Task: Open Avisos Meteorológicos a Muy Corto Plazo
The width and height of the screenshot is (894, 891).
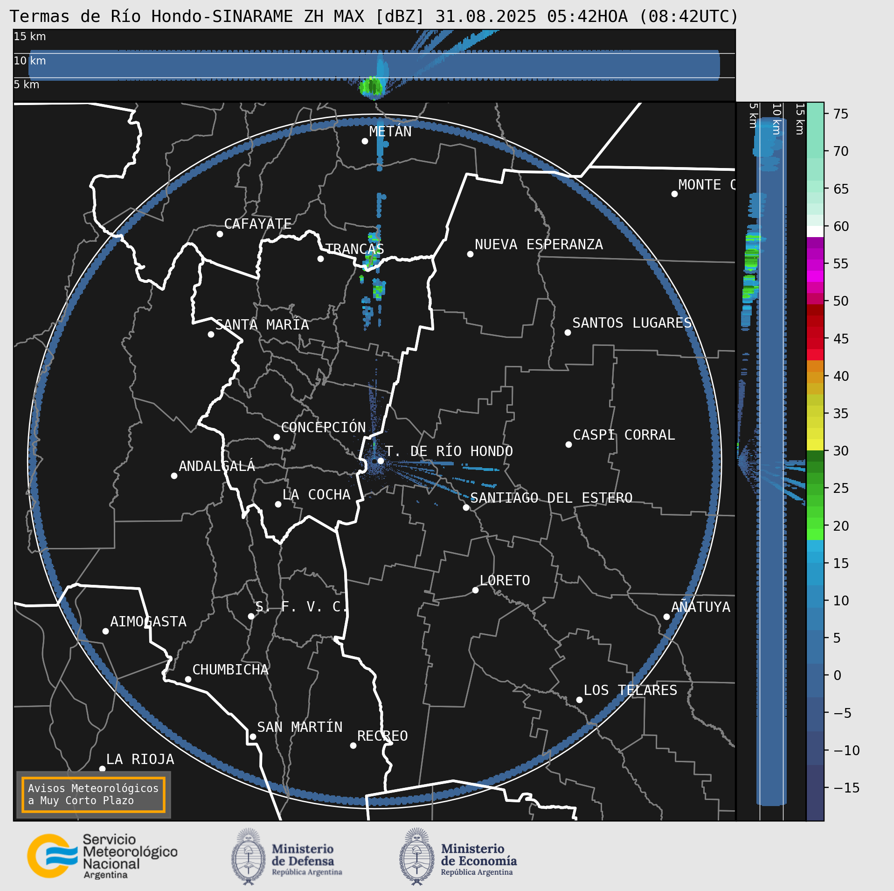Action: 93,794
